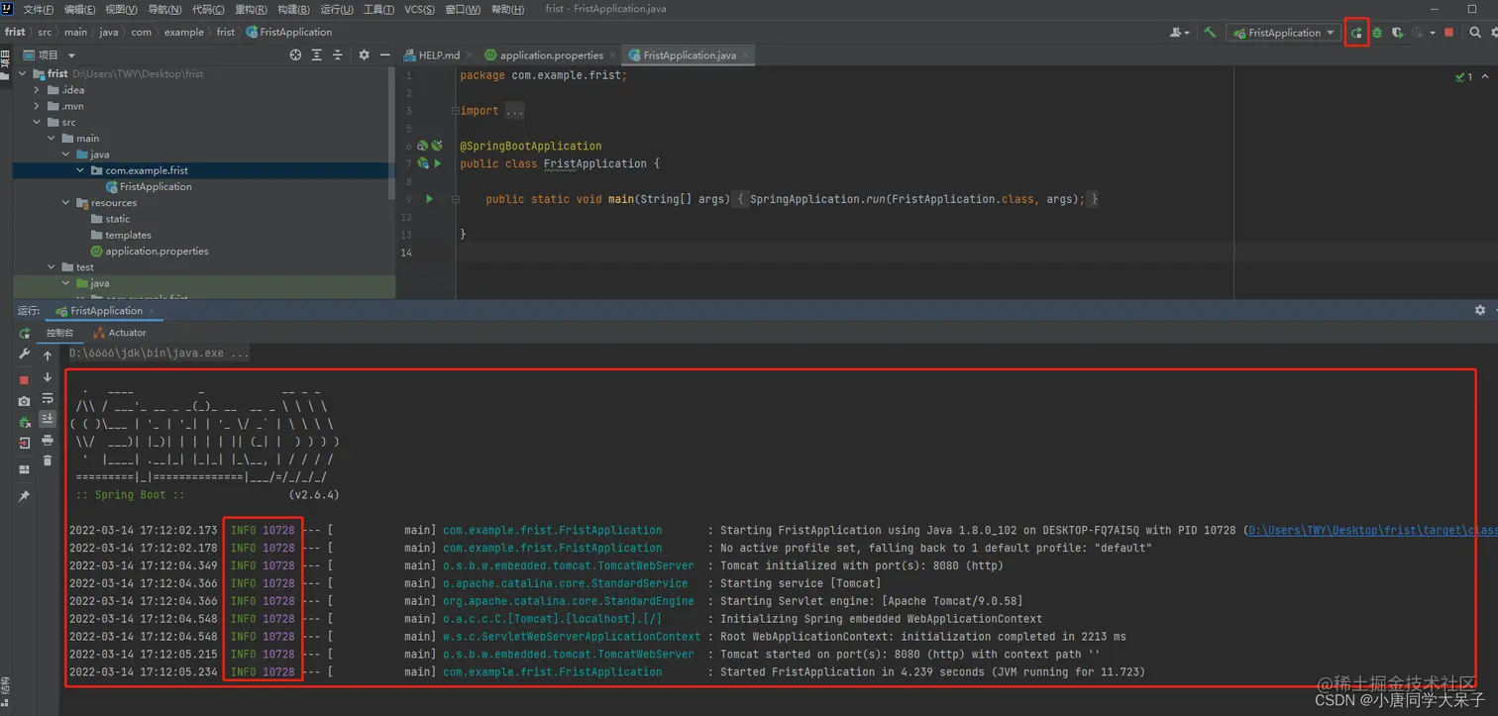Select FristApplication.java editor tab
This screenshot has width=1498, height=716.
pyautogui.click(x=689, y=55)
